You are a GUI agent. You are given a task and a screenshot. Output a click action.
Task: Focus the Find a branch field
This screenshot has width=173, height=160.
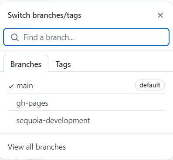click(86, 37)
